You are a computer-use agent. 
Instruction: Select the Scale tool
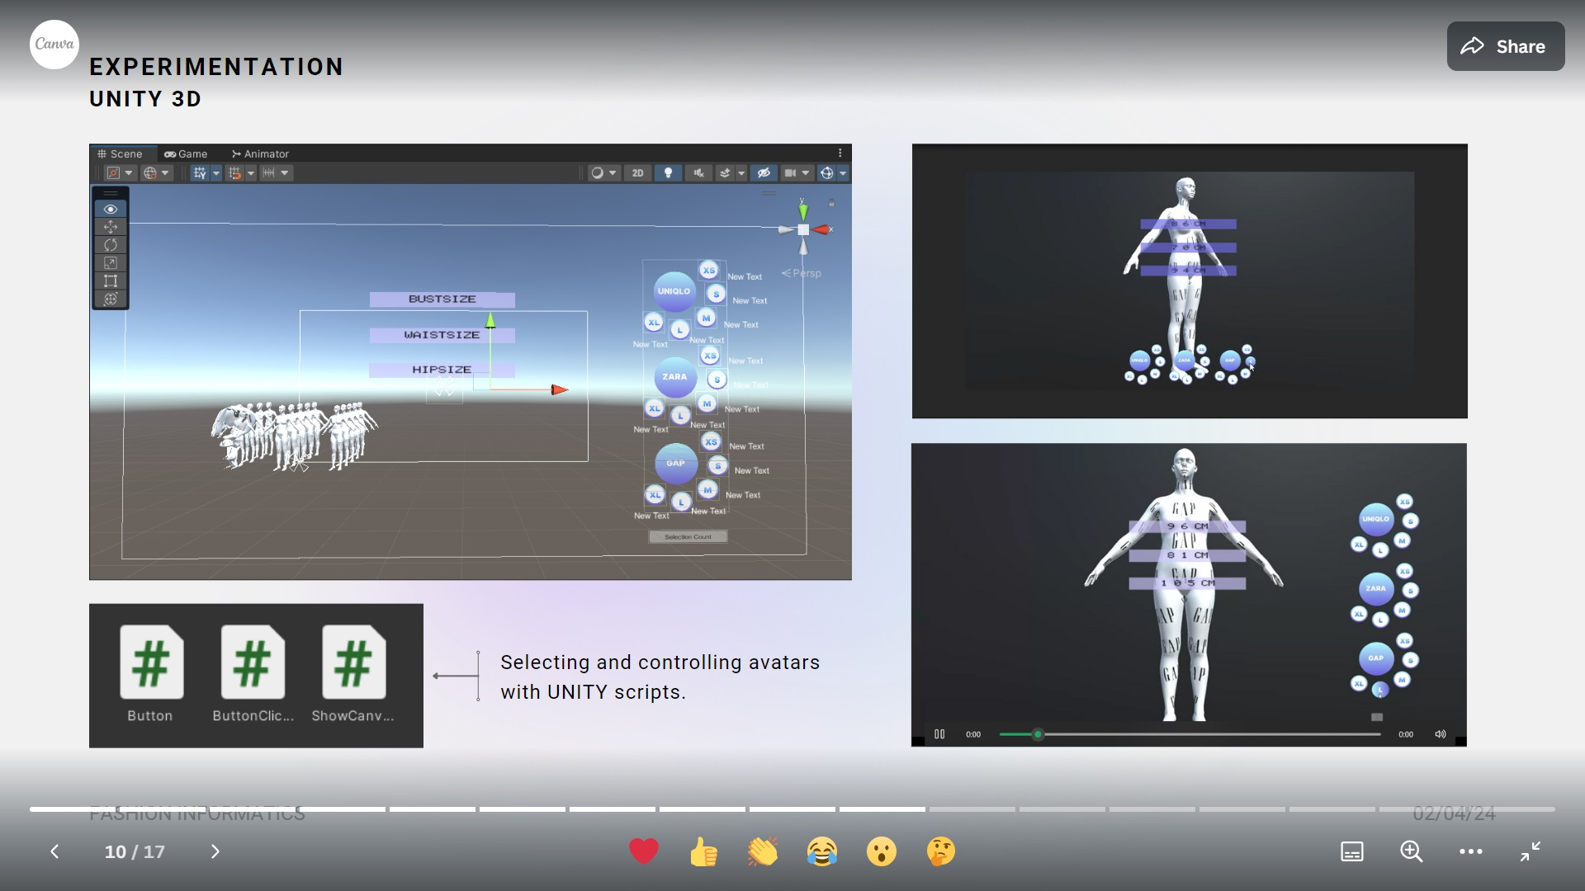111,263
